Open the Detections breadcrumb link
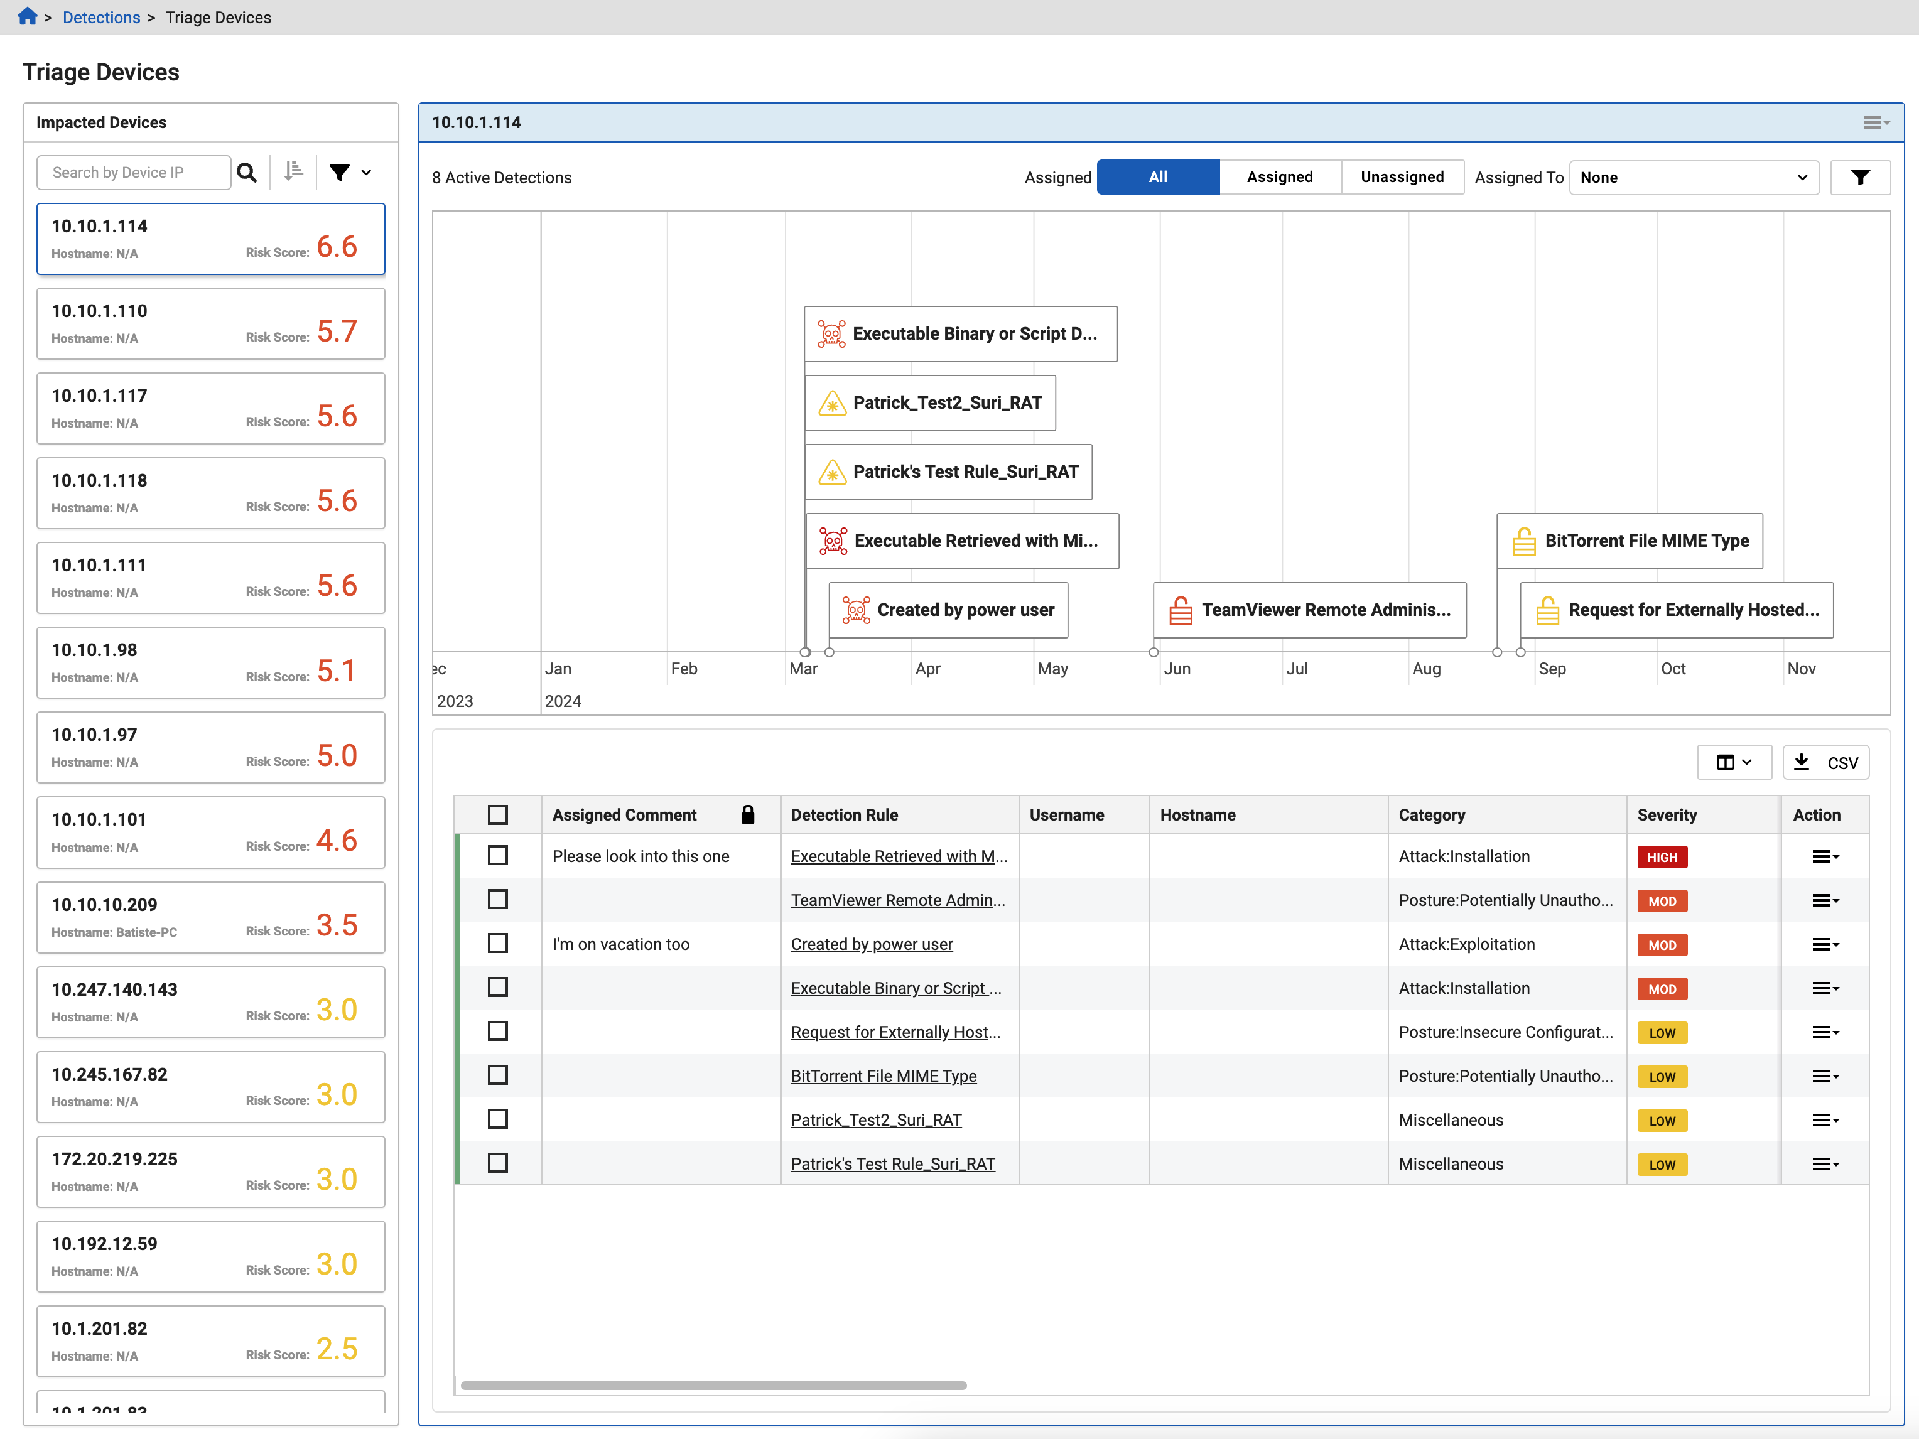The height and width of the screenshot is (1439, 1919). coord(102,18)
